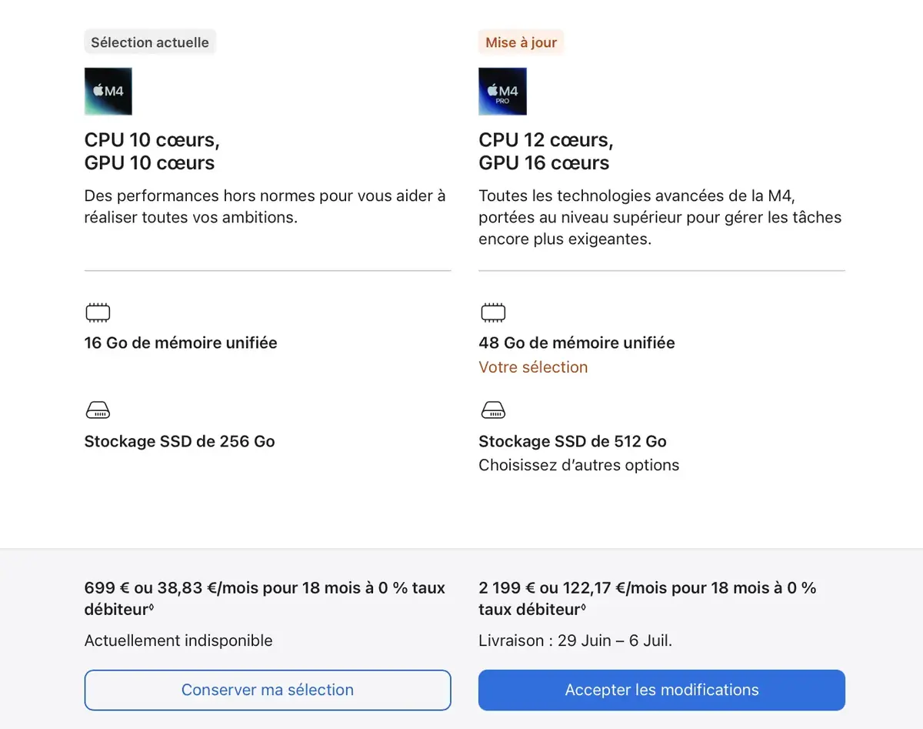This screenshot has height=729, width=923.
Task: Keep the Stockage SSD de 256 Go option
Action: coord(179,441)
